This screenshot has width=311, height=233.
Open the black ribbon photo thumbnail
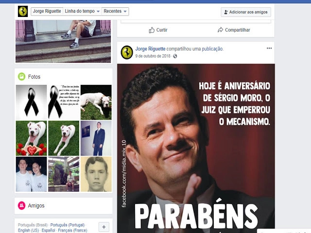click(31, 102)
